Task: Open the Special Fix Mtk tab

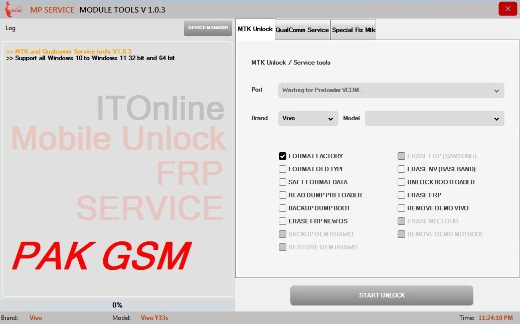Action: coord(354,30)
